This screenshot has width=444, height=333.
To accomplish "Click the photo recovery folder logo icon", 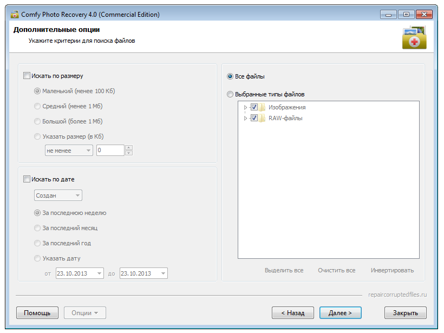I will tap(414, 37).
